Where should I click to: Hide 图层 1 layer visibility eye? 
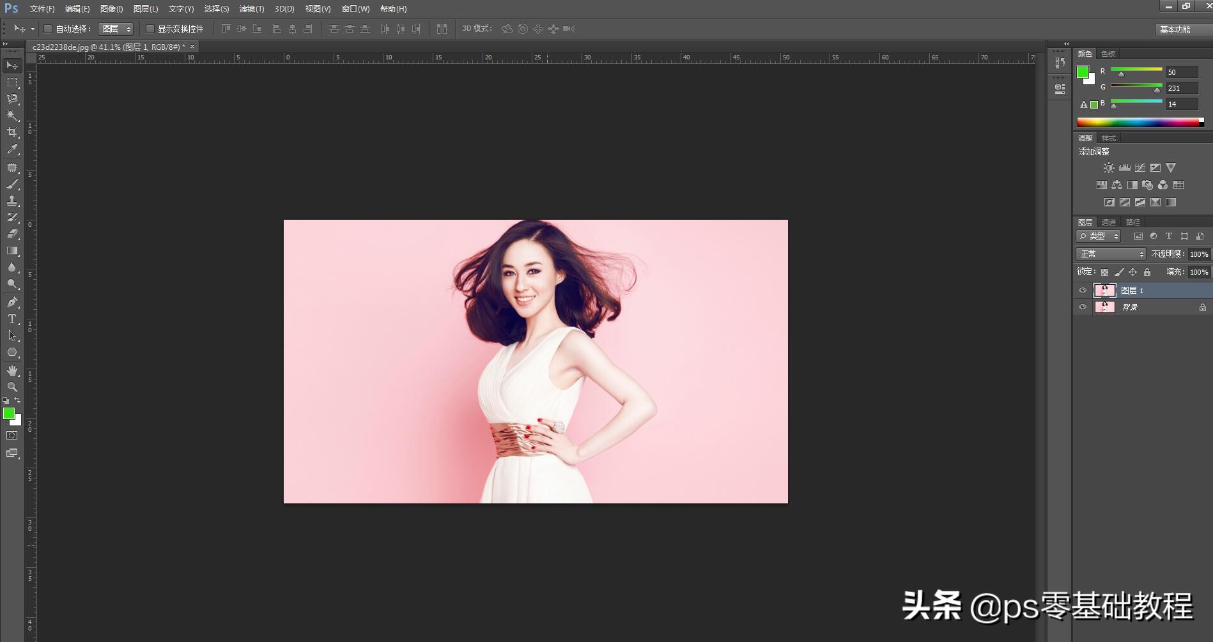click(x=1083, y=291)
